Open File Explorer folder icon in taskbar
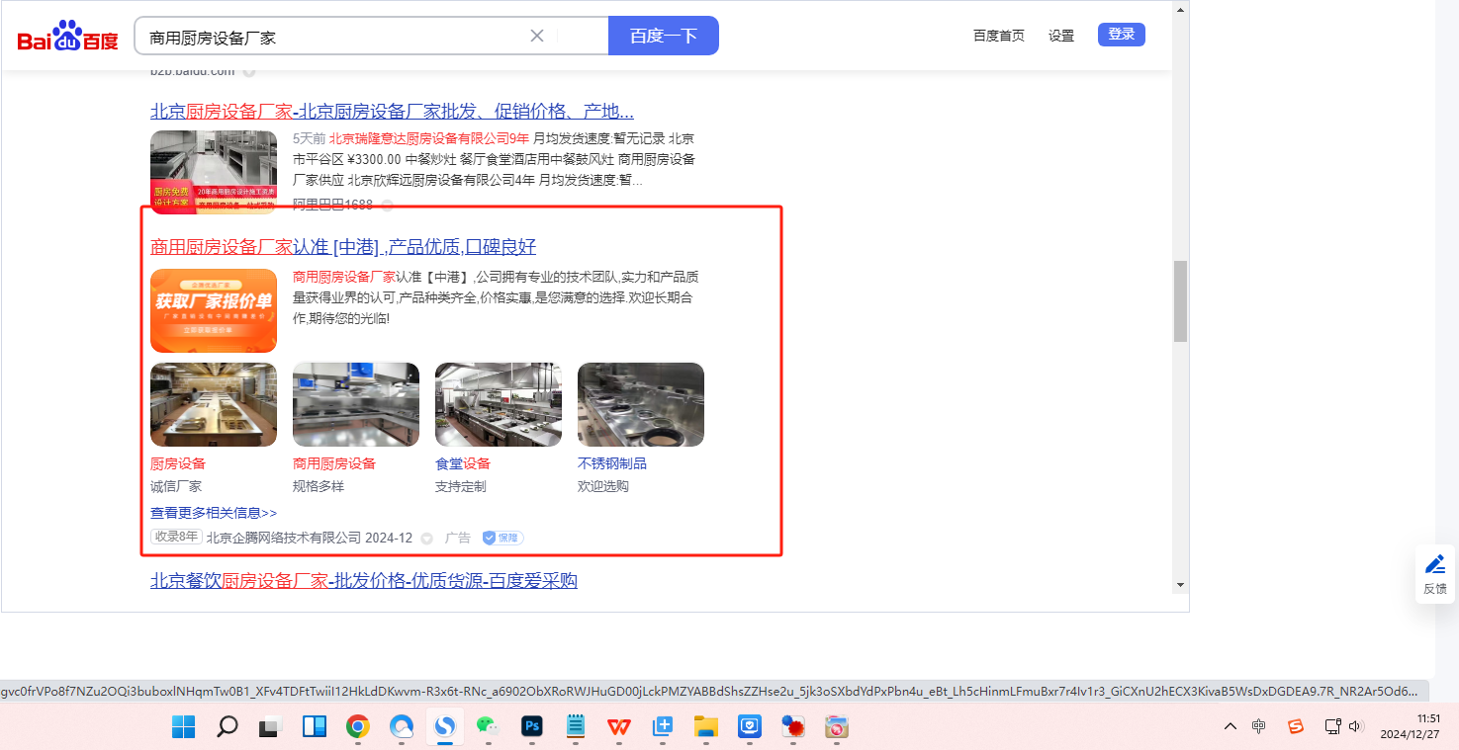The height and width of the screenshot is (750, 1459). [x=705, y=727]
